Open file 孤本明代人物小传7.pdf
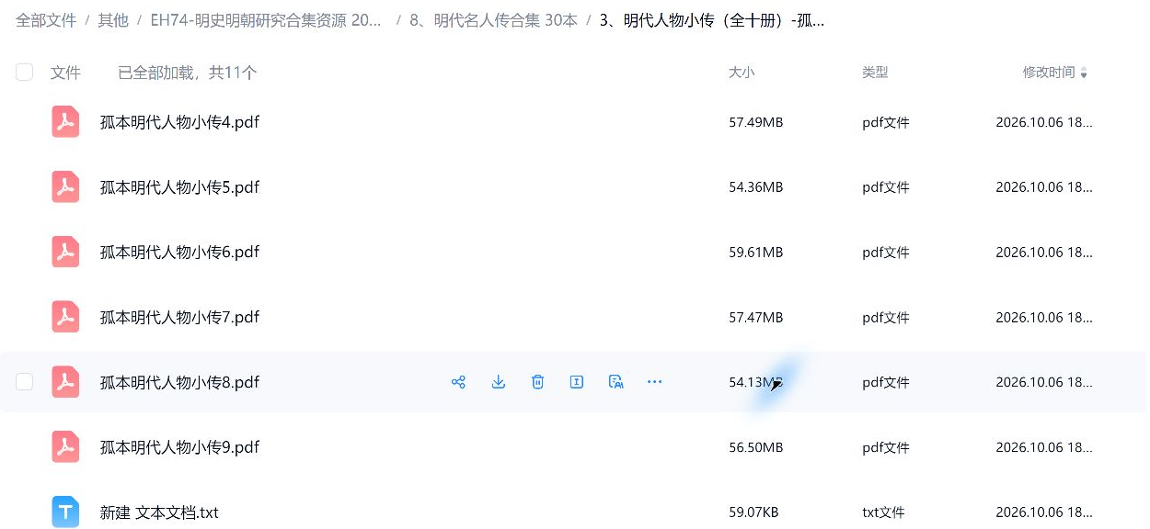The image size is (1150, 529). click(179, 318)
